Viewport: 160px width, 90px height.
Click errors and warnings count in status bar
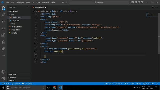coord(6,84)
